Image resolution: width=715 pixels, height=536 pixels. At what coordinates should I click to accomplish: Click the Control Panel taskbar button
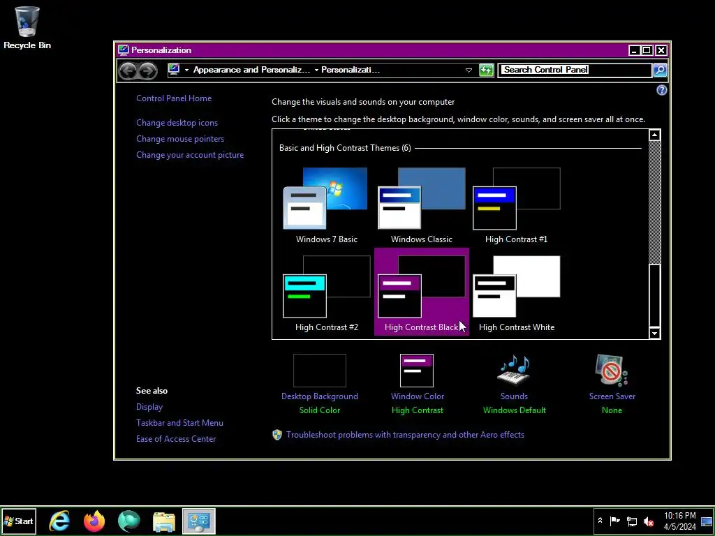pyautogui.click(x=199, y=521)
